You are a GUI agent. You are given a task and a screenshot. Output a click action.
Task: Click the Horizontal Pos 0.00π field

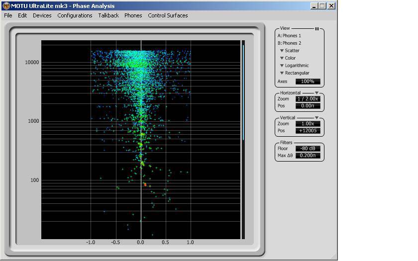click(308, 106)
